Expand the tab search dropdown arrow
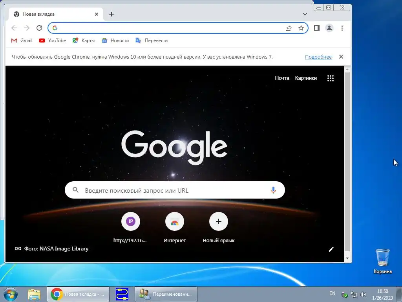 pos(305,14)
